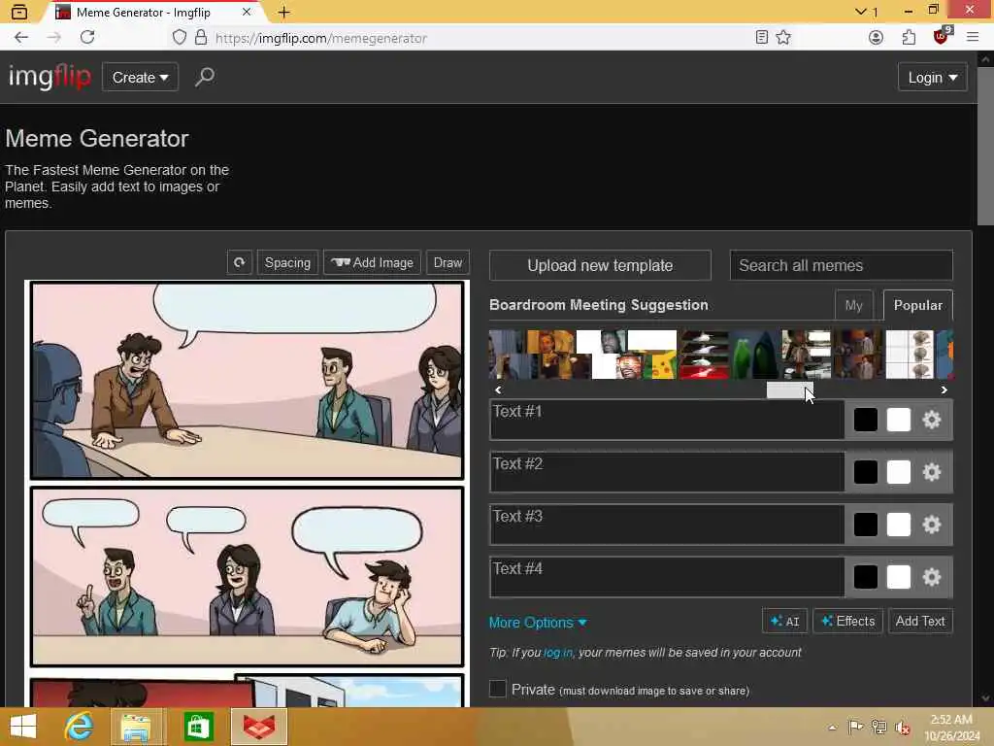The image size is (994, 746).
Task: Open Firefox View icon at top left
Action: (19, 12)
